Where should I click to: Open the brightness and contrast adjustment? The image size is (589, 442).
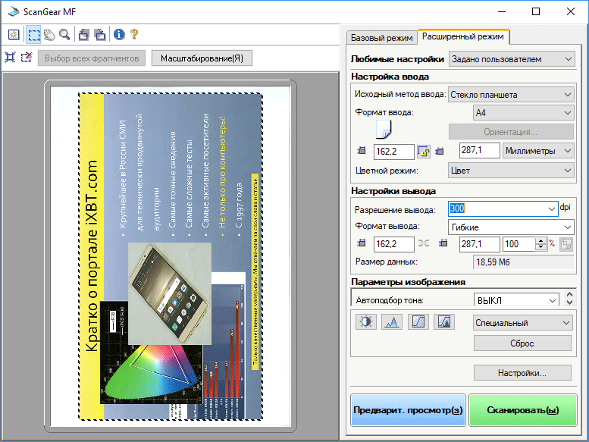pyautogui.click(x=365, y=321)
